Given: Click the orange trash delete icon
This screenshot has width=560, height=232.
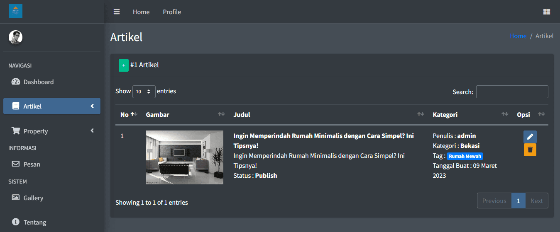Looking at the screenshot, I should [x=530, y=150].
